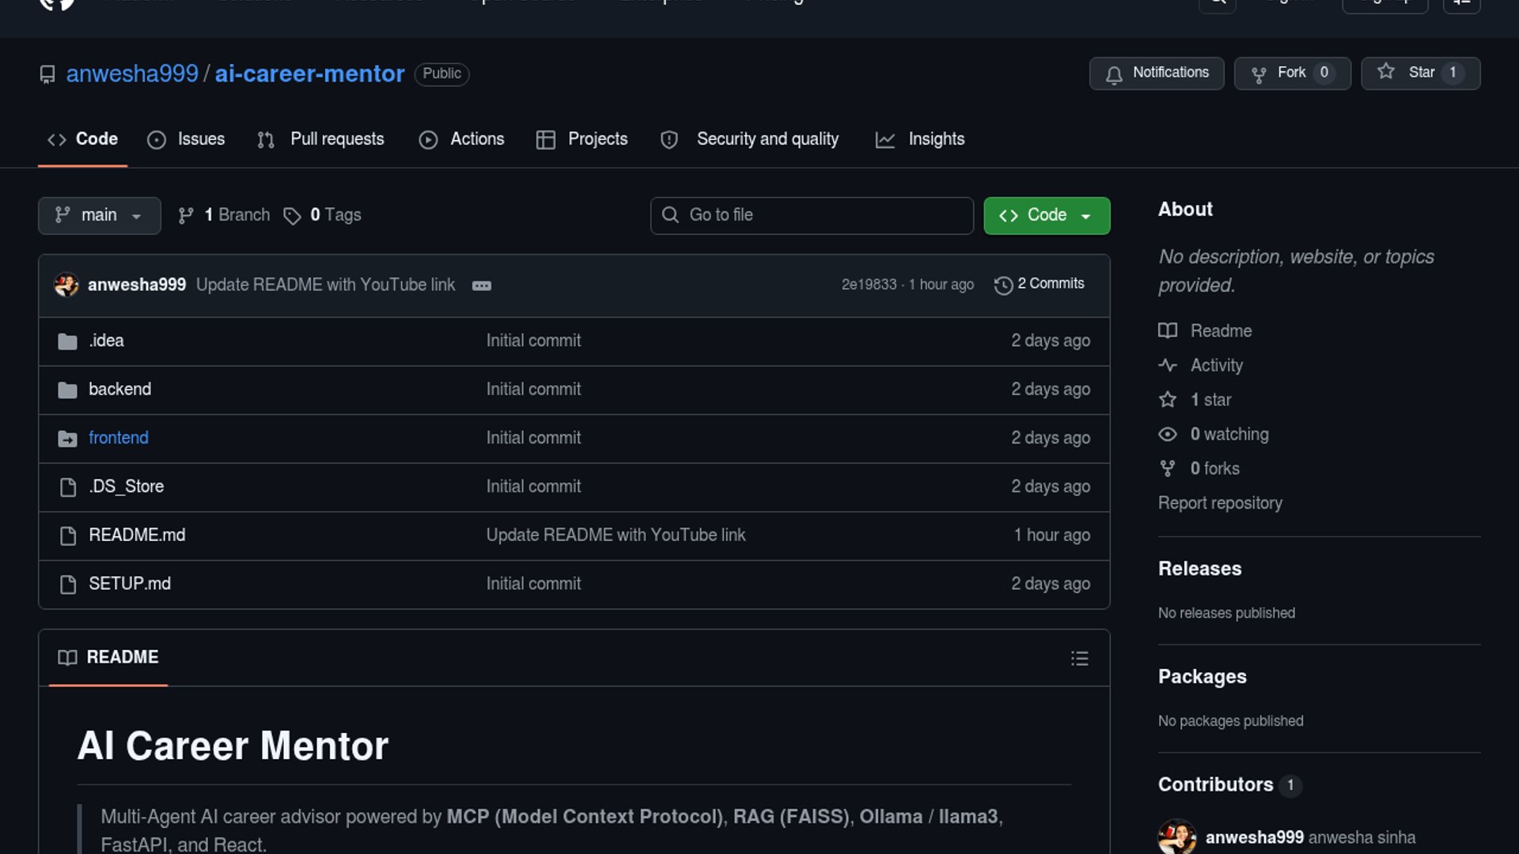
Task: Open the Actions tab
Action: tap(462, 139)
